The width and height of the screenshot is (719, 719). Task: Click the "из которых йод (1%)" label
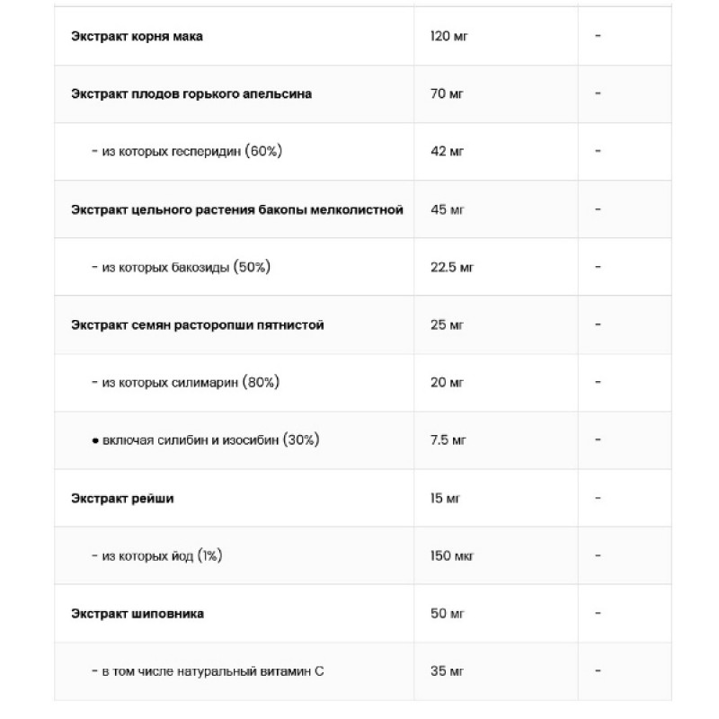pos(156,556)
